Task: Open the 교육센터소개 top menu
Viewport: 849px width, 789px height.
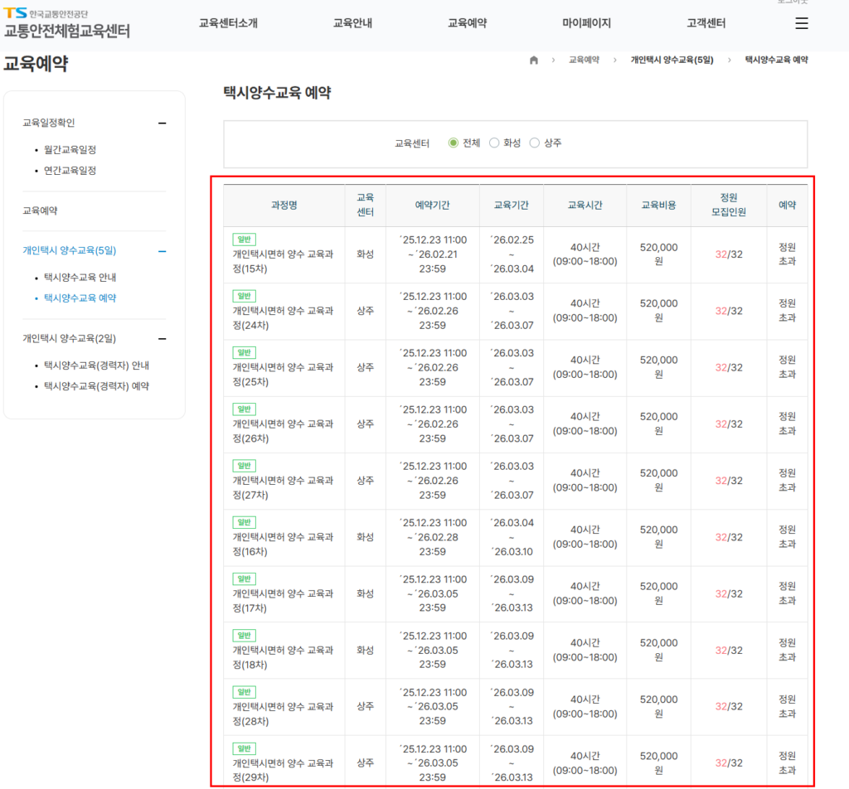Action: [x=228, y=23]
